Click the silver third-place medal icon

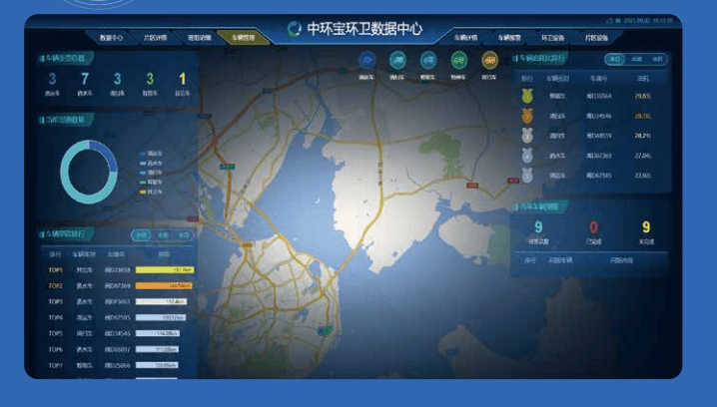(527, 136)
